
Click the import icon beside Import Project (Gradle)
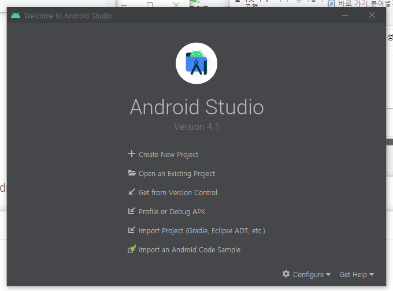tap(132, 230)
